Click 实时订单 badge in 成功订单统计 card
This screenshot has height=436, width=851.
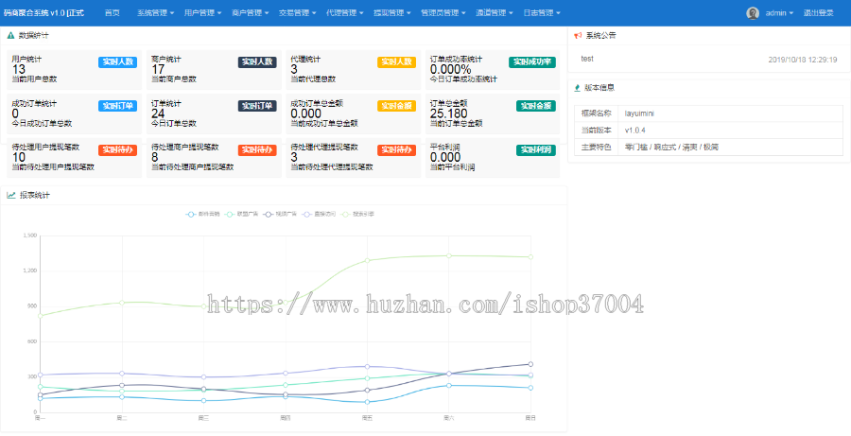click(118, 106)
